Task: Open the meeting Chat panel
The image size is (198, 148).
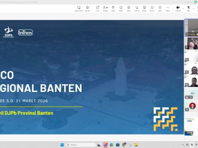Action: coord(98,9)
